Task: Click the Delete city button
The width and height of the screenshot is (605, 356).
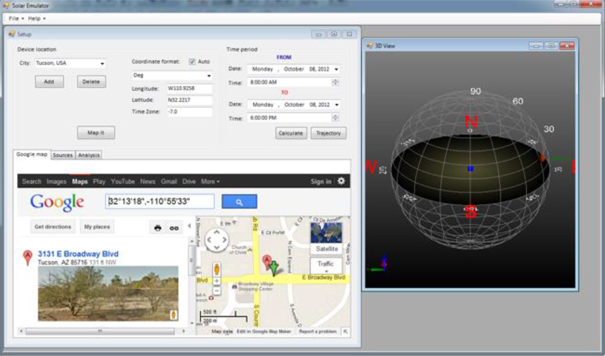Action: point(91,82)
